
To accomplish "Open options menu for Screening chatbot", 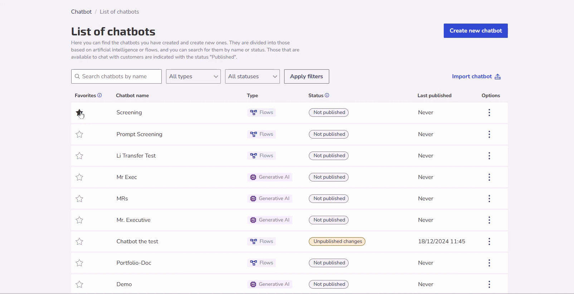I will (x=489, y=113).
